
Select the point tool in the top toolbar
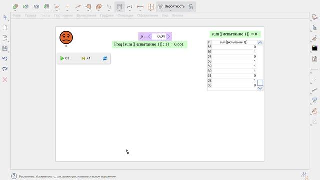[67, 7]
